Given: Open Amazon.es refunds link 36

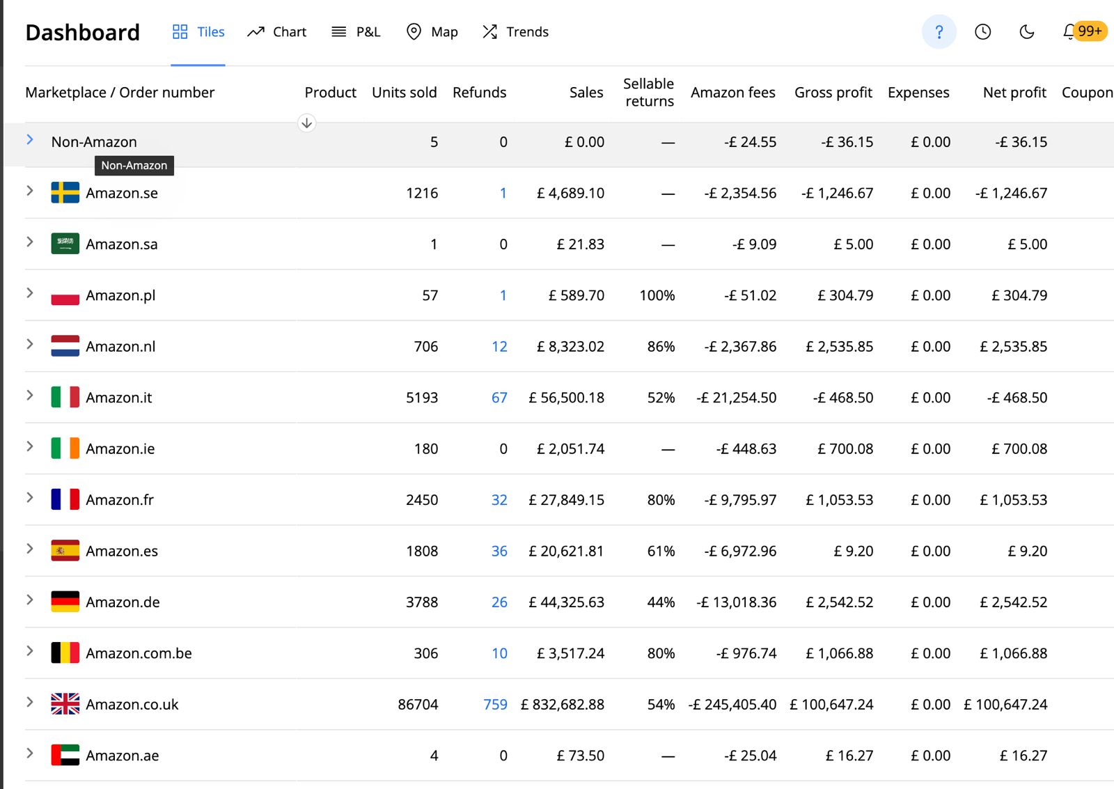Looking at the screenshot, I should click(499, 551).
